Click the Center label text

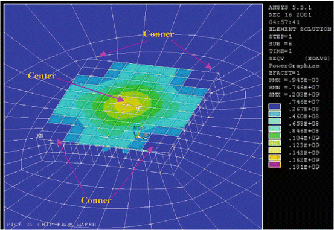click(x=42, y=76)
